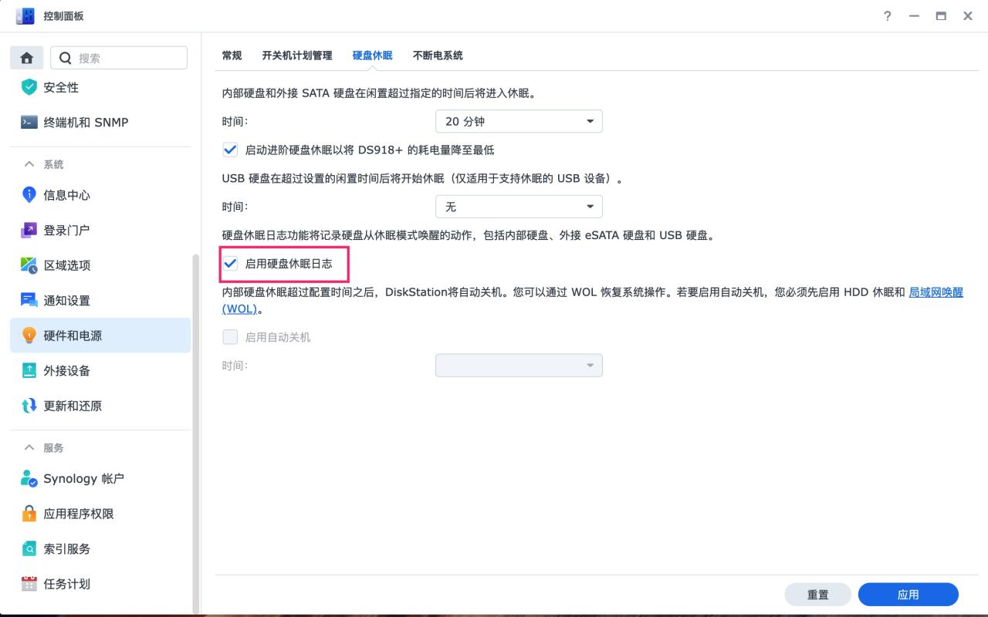
Task: Uncheck 启用进阶硬盘休眠 option
Action: pyautogui.click(x=230, y=150)
